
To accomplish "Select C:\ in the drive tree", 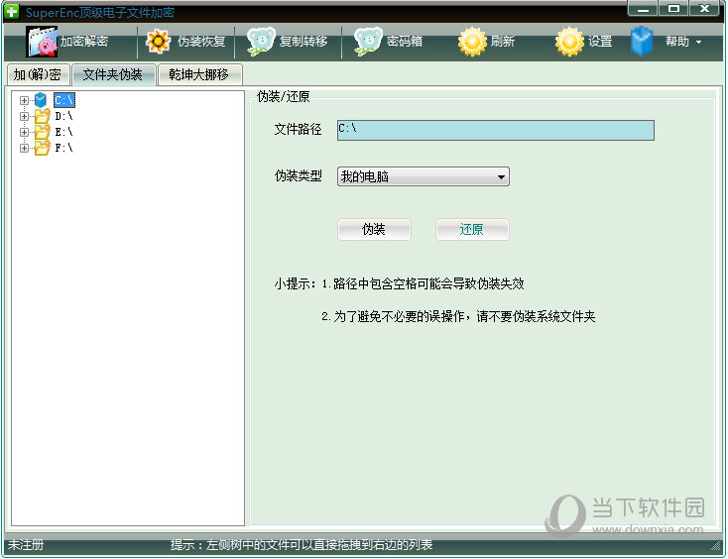I will pyautogui.click(x=64, y=100).
